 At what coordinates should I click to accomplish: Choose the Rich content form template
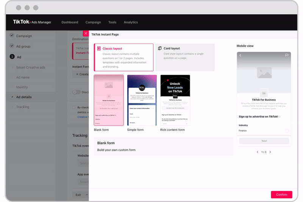coord(175,100)
